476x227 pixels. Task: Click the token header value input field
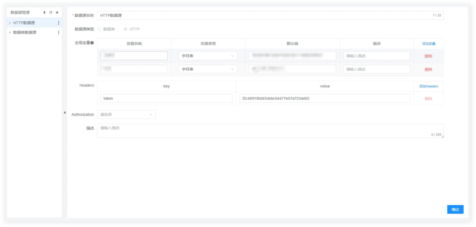click(x=324, y=99)
